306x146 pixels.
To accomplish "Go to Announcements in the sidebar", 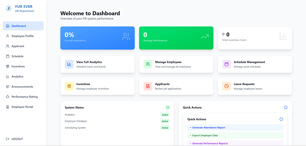I will coord(22,87).
